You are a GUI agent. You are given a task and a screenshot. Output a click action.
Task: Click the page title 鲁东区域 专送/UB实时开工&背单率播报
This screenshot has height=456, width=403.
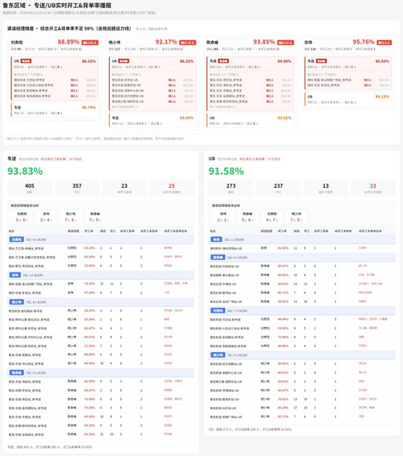tap(57, 6)
